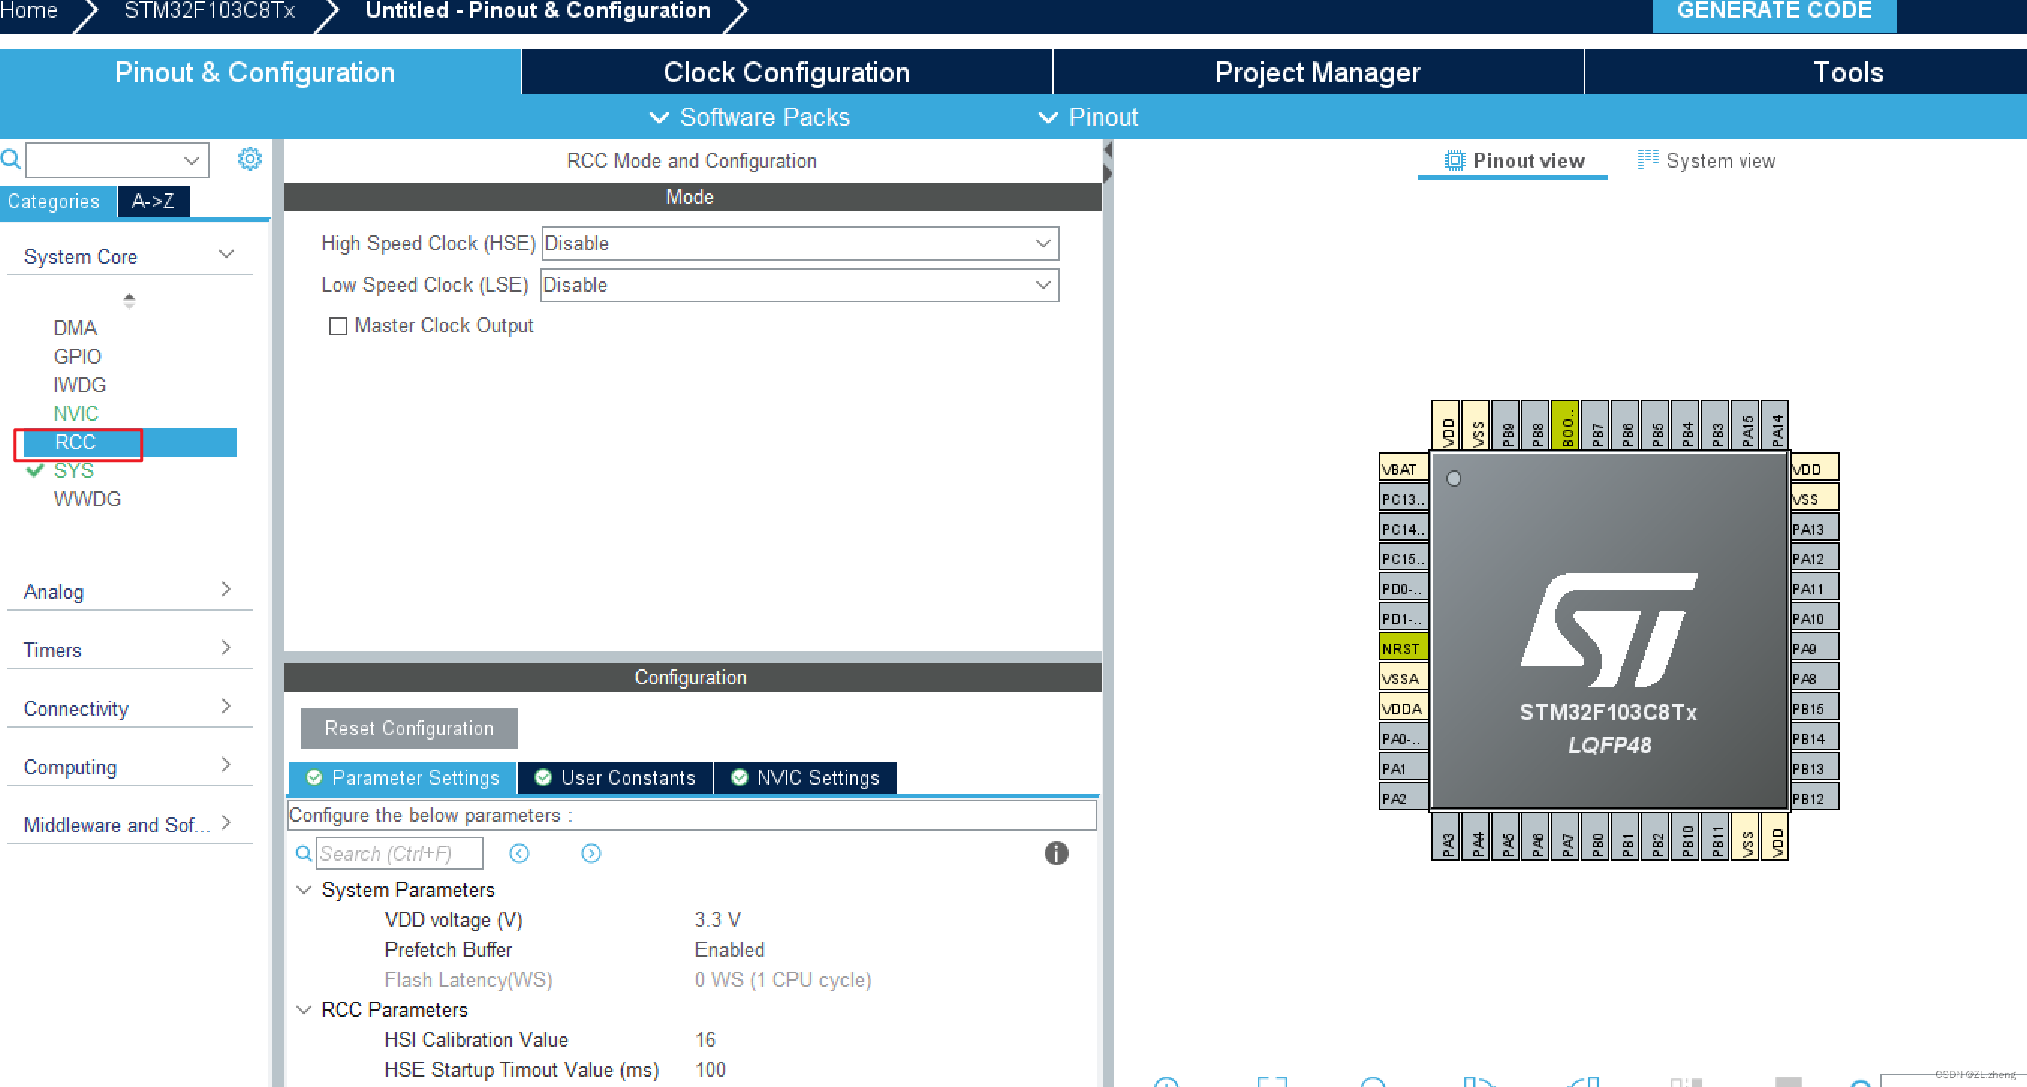Select IWDG in System Core list
This screenshot has width=2027, height=1087.
(79, 385)
